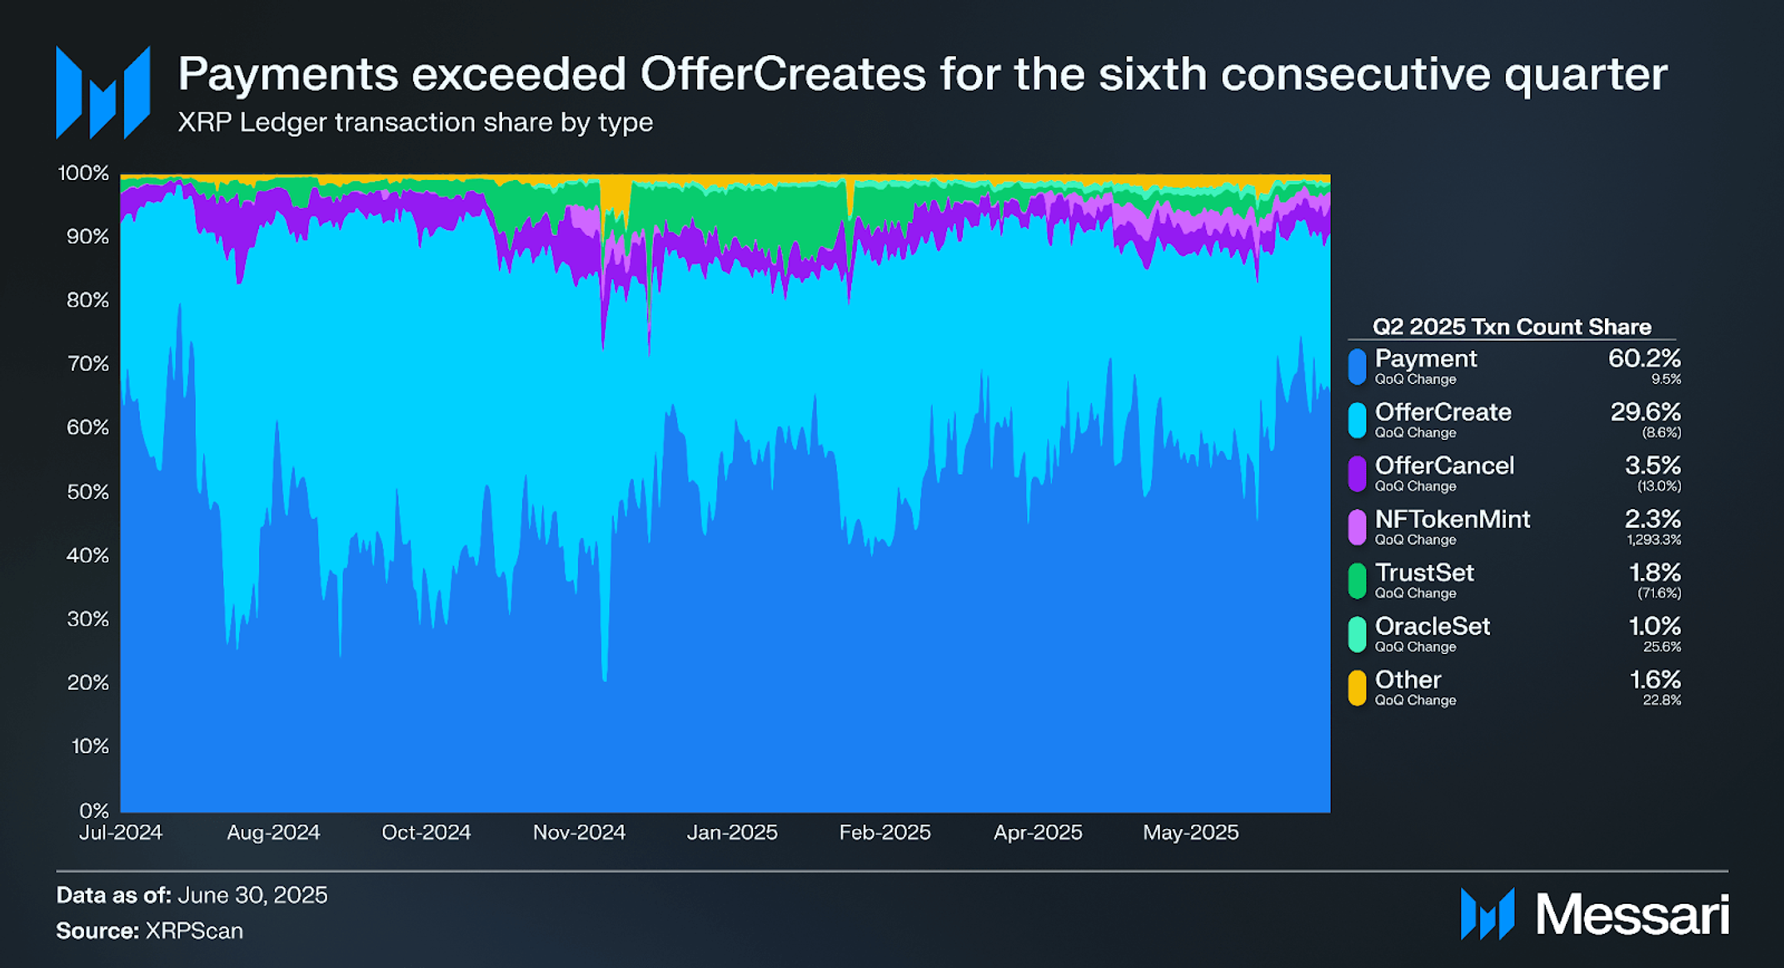The height and width of the screenshot is (968, 1784).
Task: Click the OfferCancel purple legend swatch
Action: tap(1357, 473)
